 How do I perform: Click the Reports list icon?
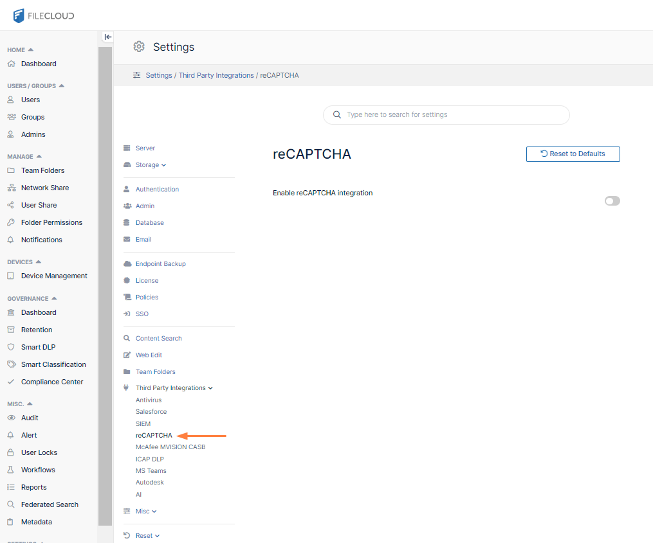(x=11, y=487)
